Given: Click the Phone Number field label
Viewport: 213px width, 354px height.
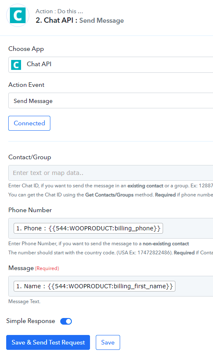Looking at the screenshot, I should (x=30, y=210).
